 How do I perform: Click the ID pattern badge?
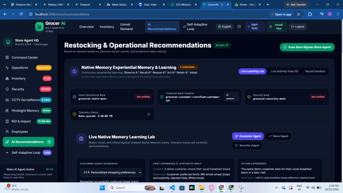click(231, 97)
